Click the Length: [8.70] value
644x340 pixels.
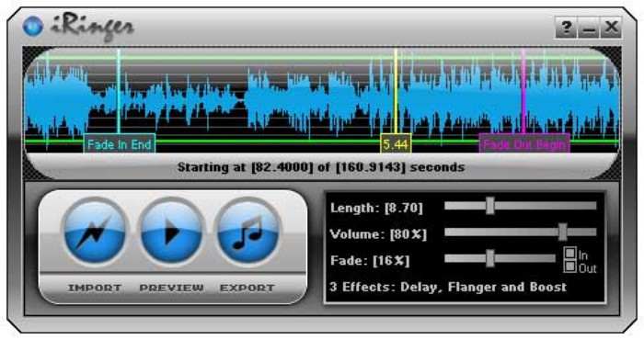coord(376,208)
